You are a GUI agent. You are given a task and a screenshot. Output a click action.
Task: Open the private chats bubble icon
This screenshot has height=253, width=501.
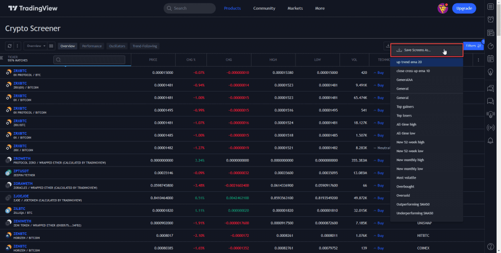click(x=490, y=102)
